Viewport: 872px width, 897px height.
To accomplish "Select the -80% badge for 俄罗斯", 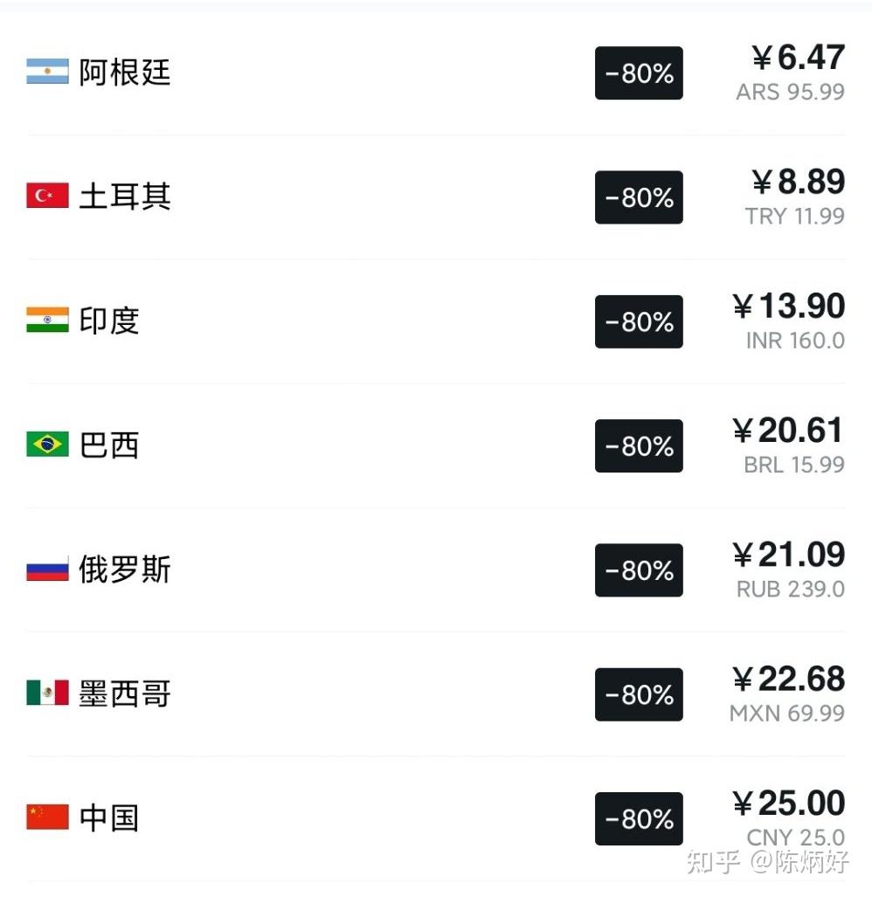I will 639,570.
